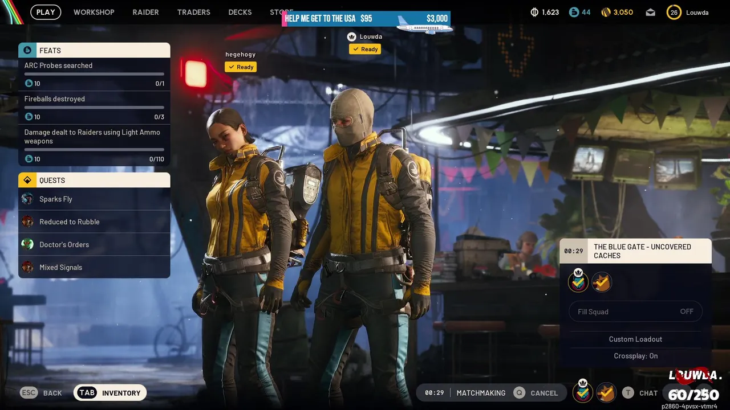Screen dimensions: 730x410
Task: Click the crown icon next to Louwda nameplate
Action: [352, 36]
